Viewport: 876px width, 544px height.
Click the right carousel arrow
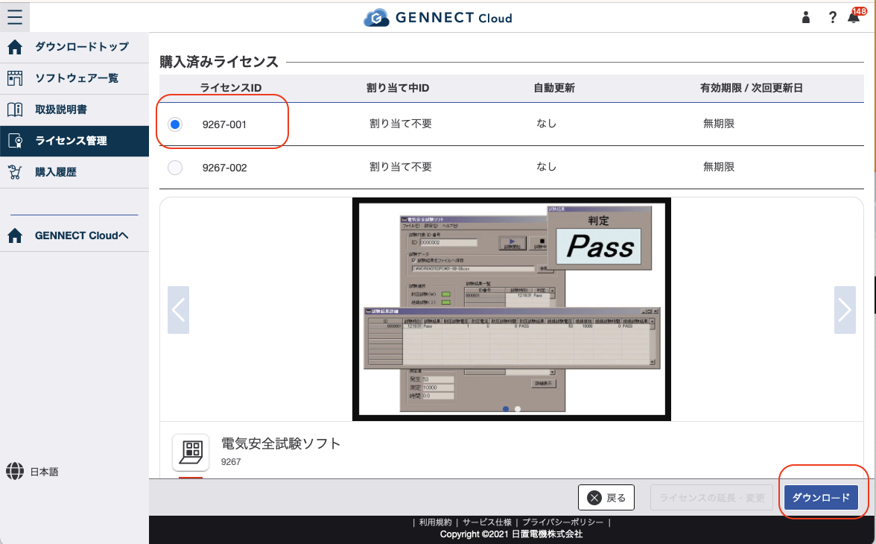pos(845,309)
